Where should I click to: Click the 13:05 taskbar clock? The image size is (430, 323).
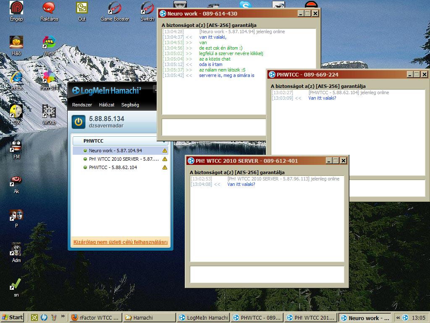[419, 318]
